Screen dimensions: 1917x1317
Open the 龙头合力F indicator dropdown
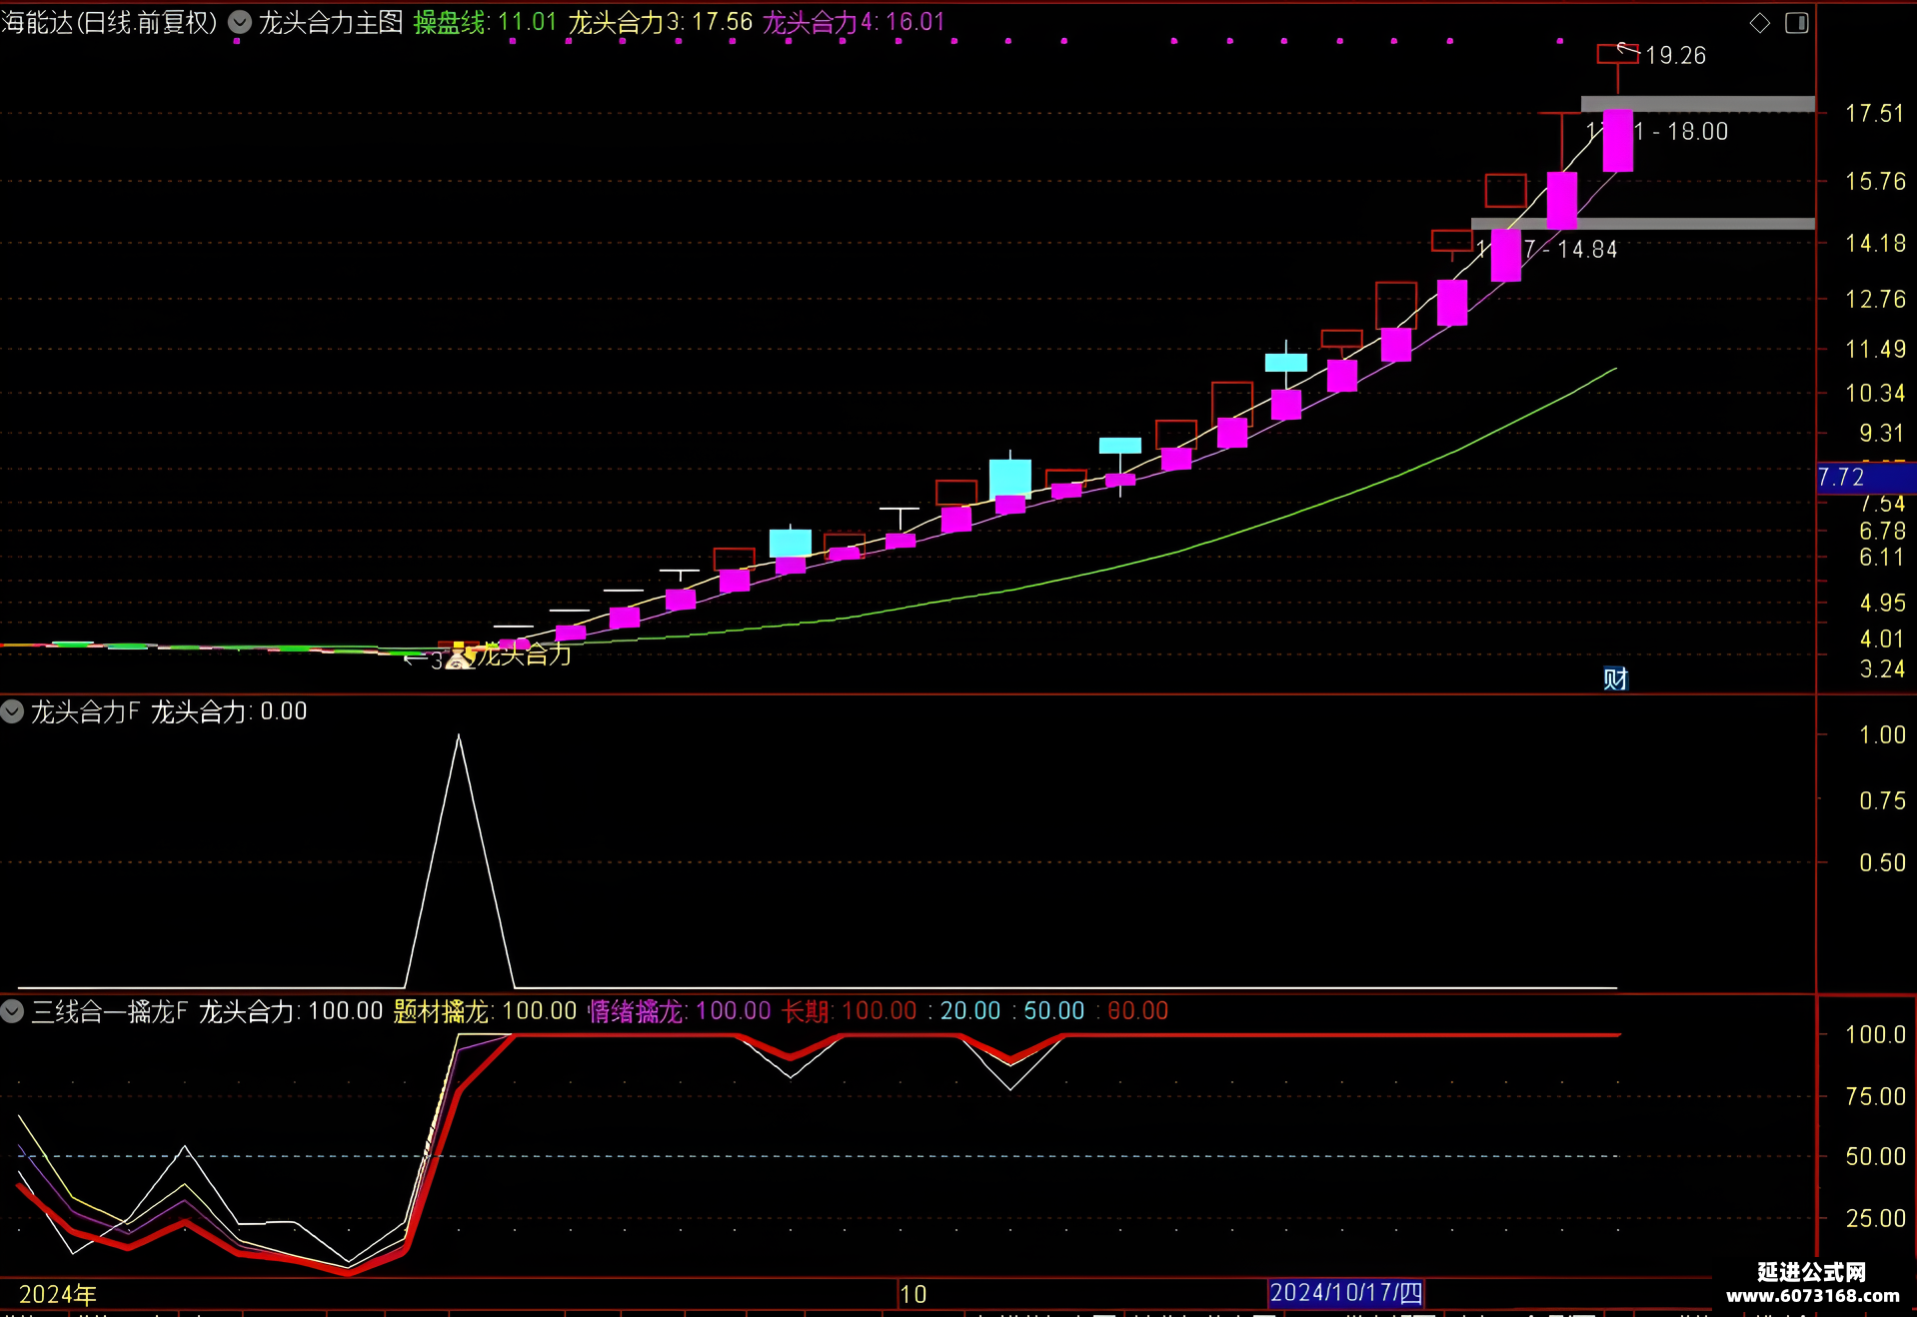12,711
